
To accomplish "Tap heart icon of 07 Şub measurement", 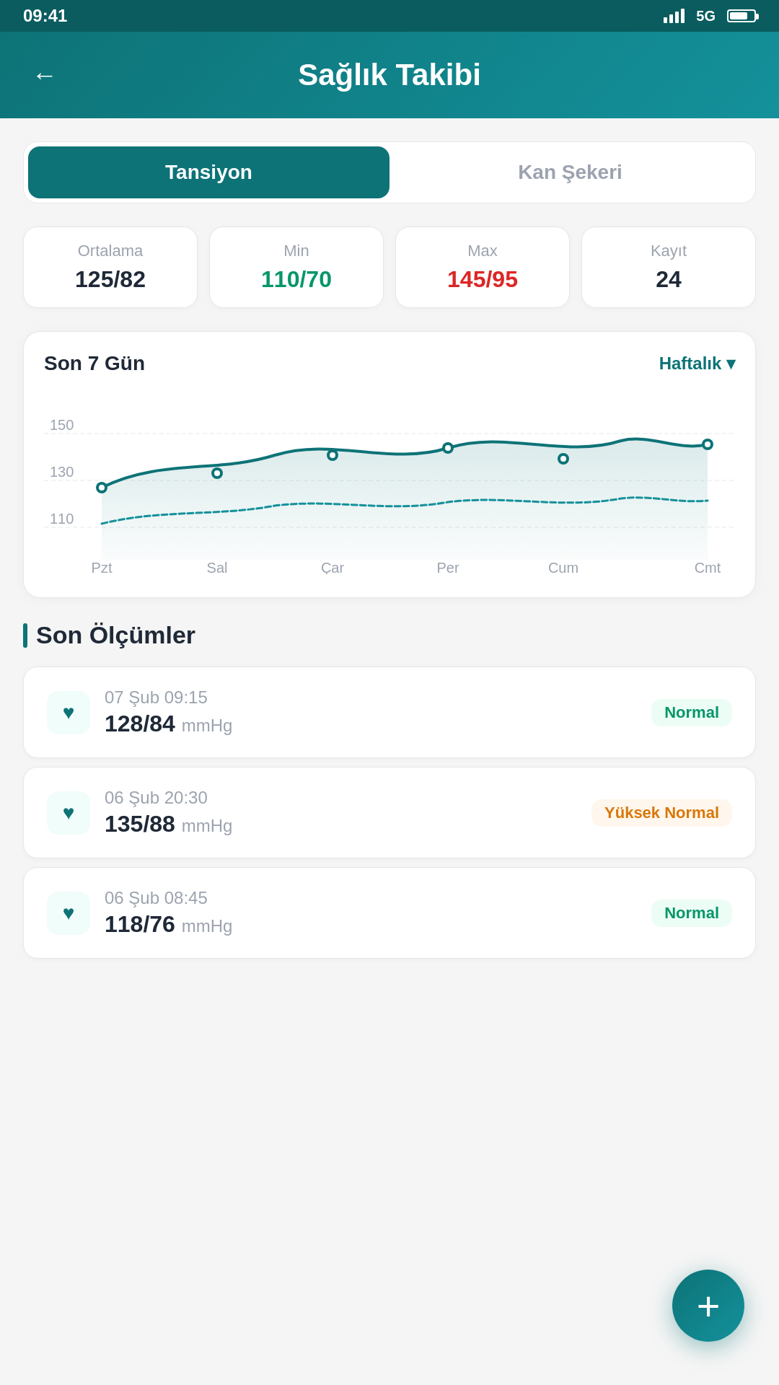I will click(69, 713).
